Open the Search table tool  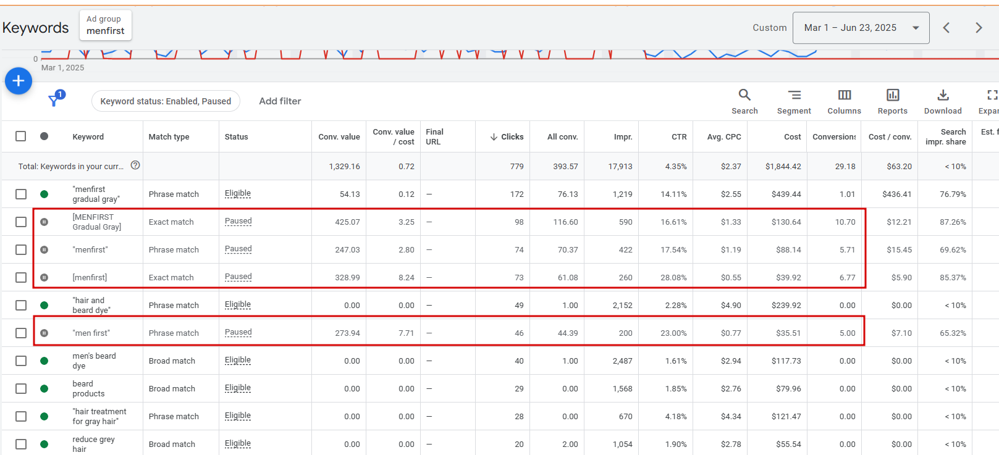click(744, 102)
